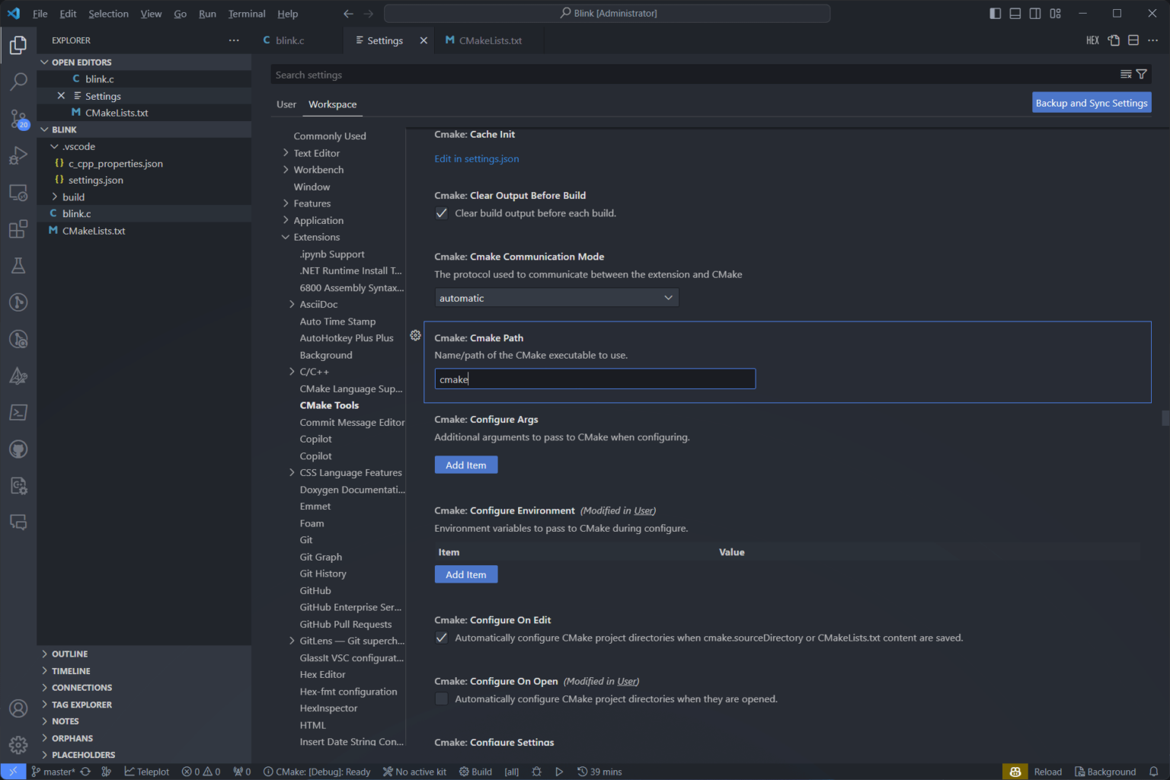Disable Configure On Edit checkbox
Viewport: 1170px width, 780px height.
click(x=442, y=638)
